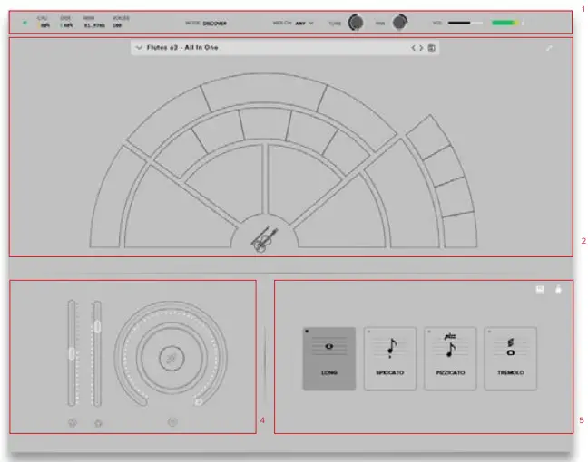588x462 pixels.
Task: Go to the previous preset arrow
Action: (x=413, y=48)
